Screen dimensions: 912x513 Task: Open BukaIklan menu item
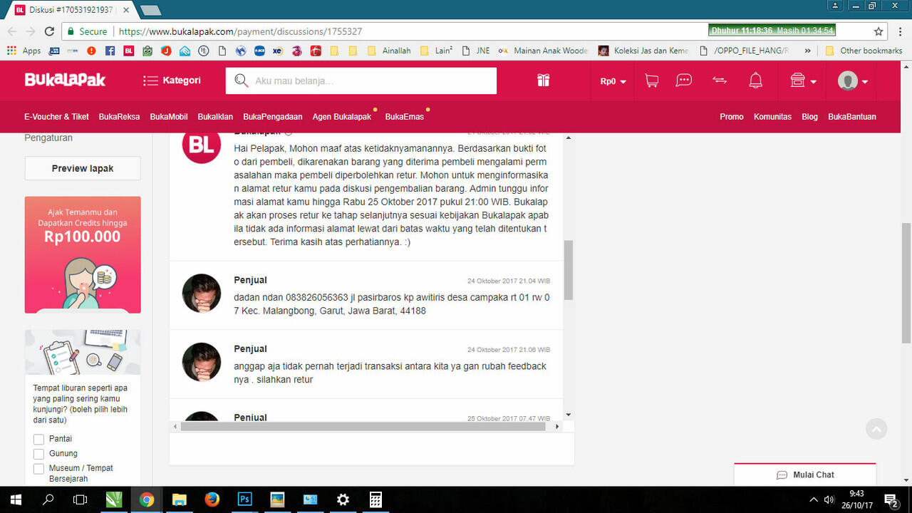click(x=215, y=117)
